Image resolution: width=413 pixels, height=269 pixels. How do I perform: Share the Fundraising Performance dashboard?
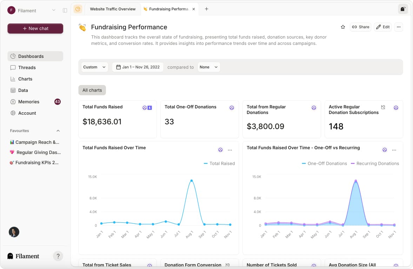pyautogui.click(x=360, y=27)
